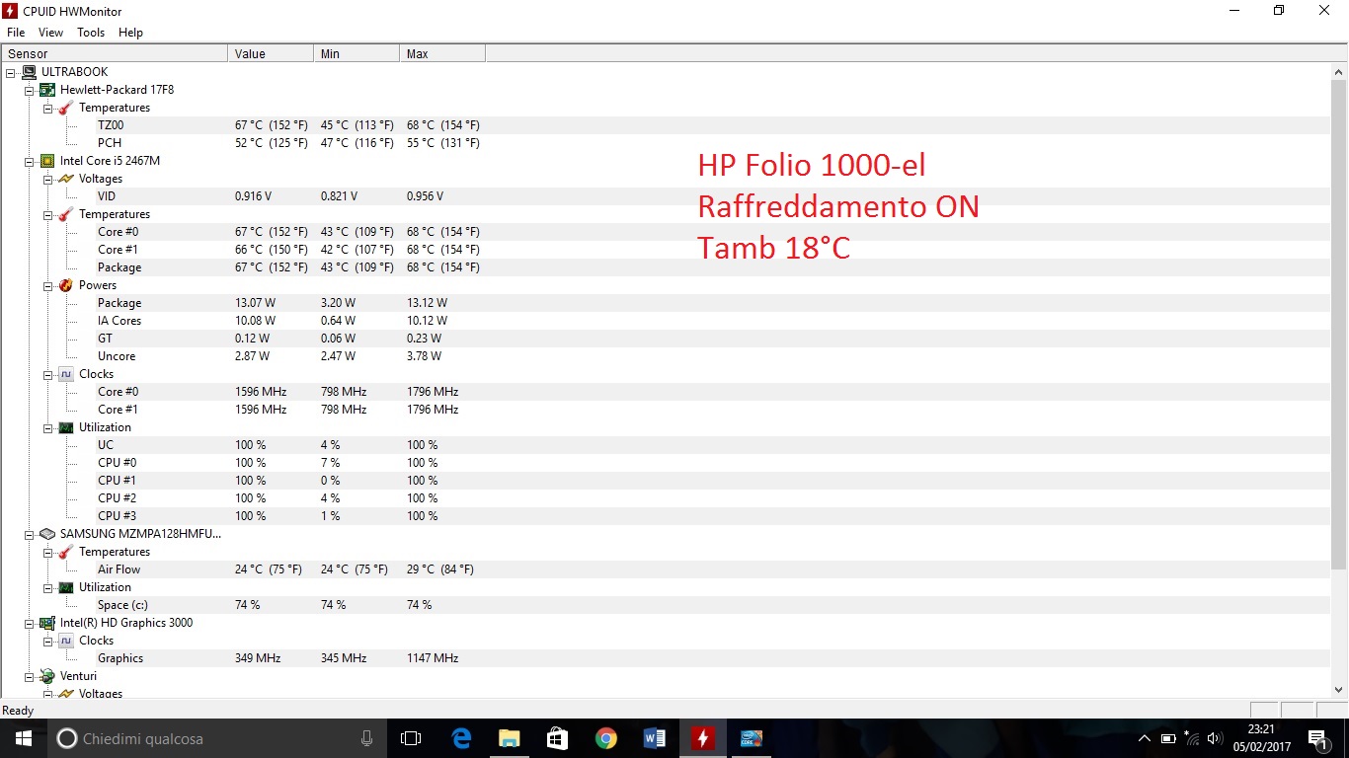
Task: Click the Voltages icon under Intel Core i5
Action: 66,179
